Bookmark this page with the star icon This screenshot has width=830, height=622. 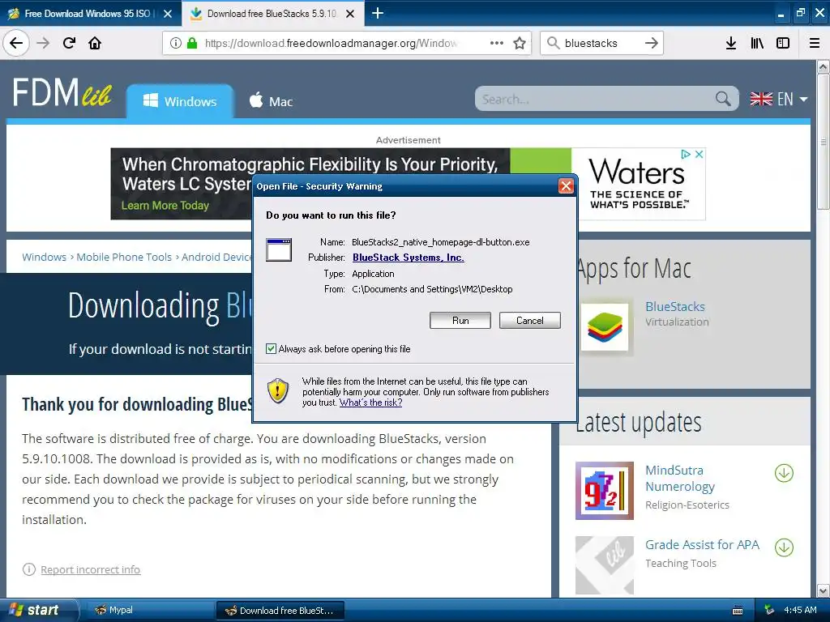pyautogui.click(x=520, y=43)
